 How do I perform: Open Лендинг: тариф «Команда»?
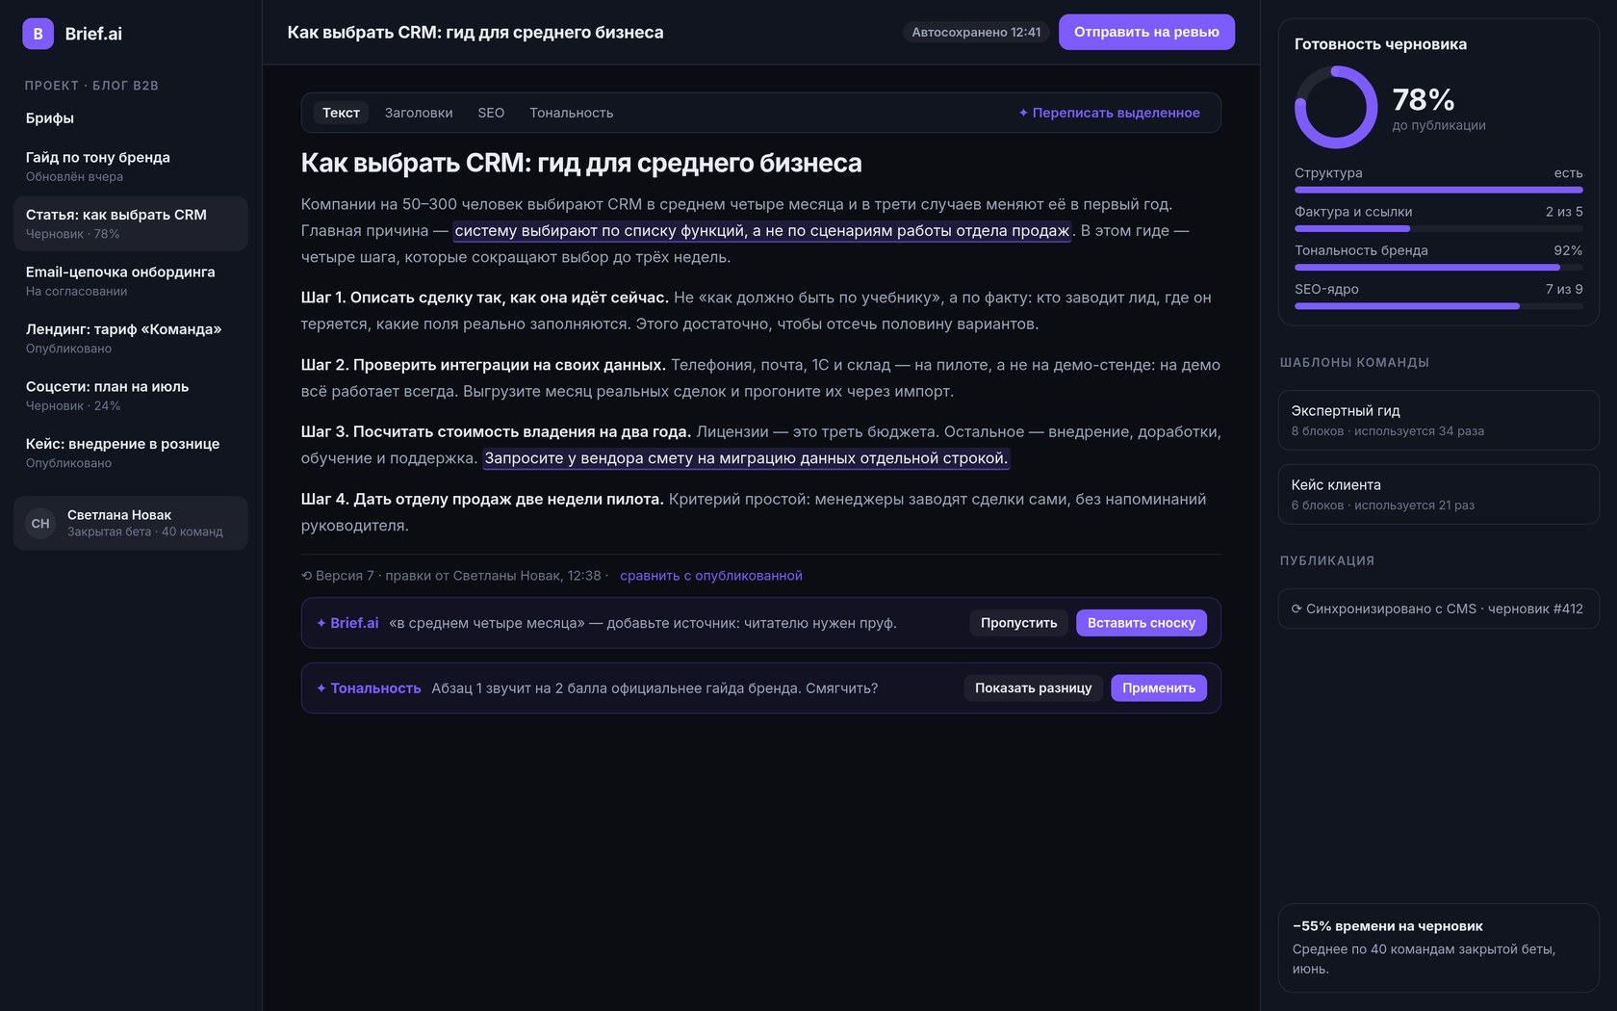(131, 338)
